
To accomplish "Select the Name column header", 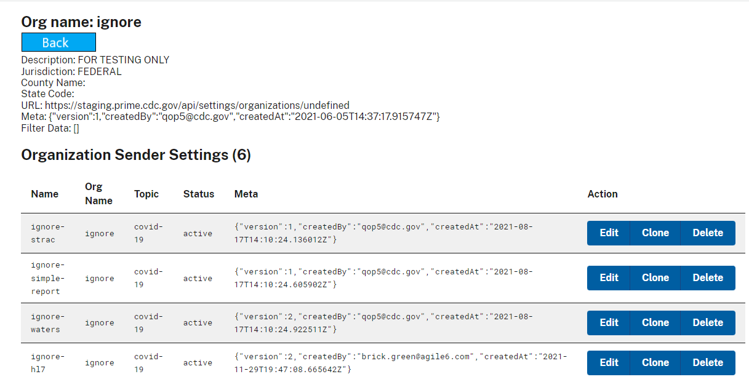I will coord(45,194).
